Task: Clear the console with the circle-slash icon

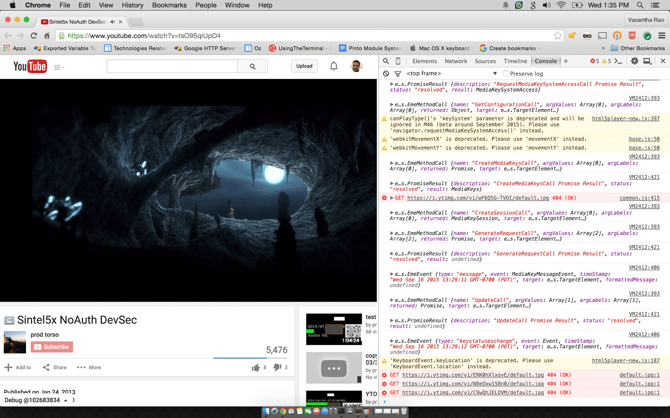Action: coord(385,73)
